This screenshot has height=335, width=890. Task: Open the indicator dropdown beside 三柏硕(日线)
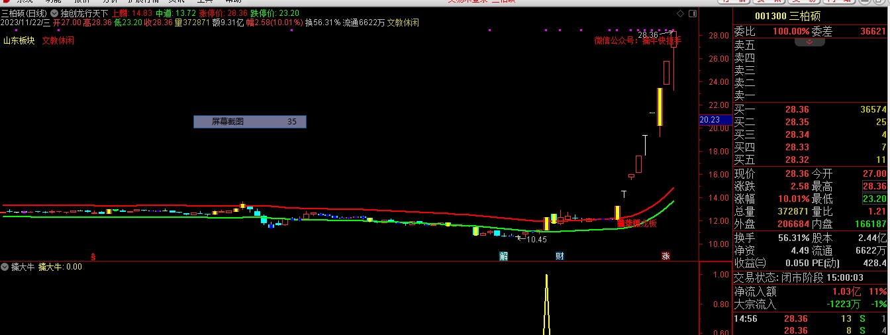tap(54, 13)
